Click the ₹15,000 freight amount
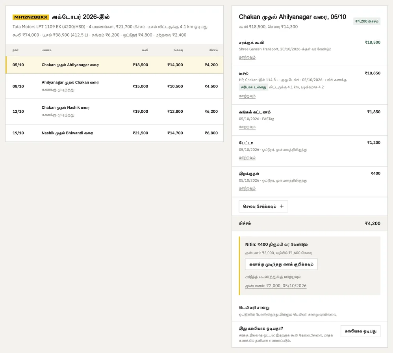The height and width of the screenshot is (353, 393). 140,86
